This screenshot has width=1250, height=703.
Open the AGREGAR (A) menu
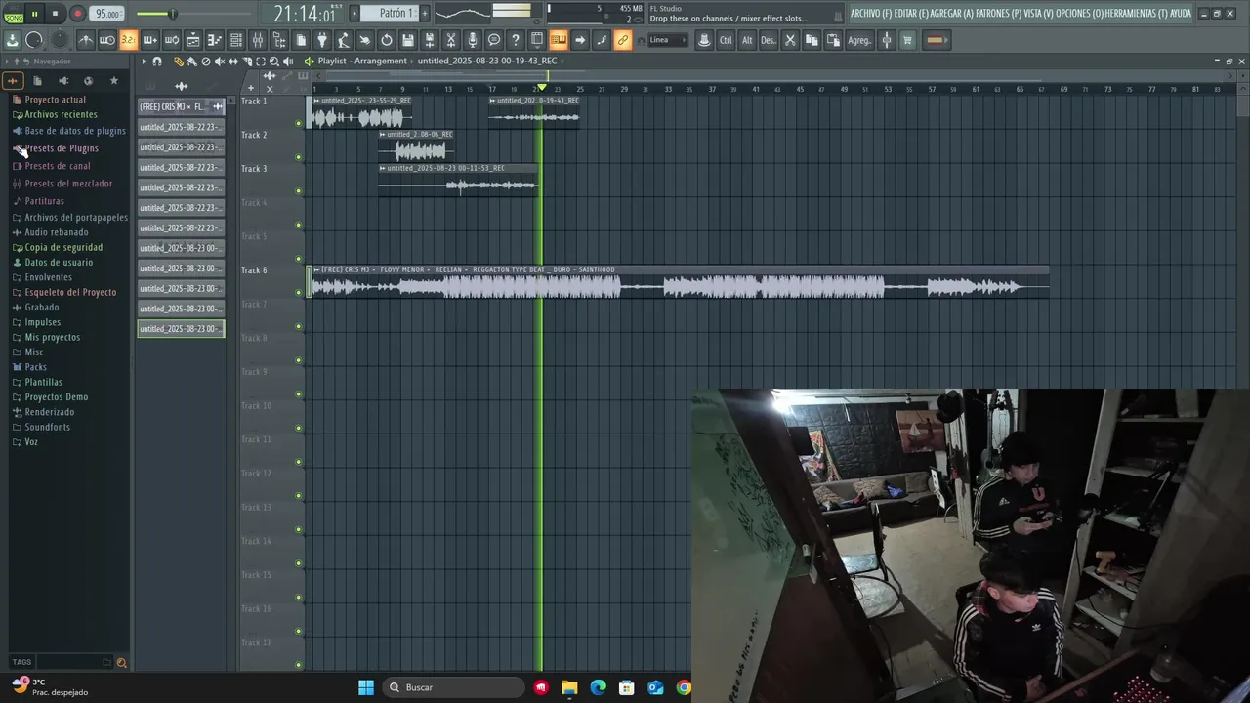point(952,14)
